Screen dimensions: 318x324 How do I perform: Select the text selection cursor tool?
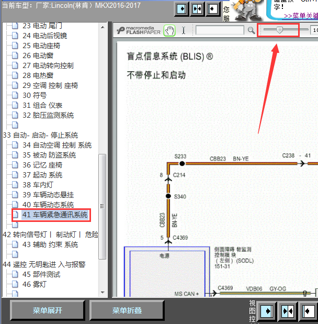click(184, 30)
